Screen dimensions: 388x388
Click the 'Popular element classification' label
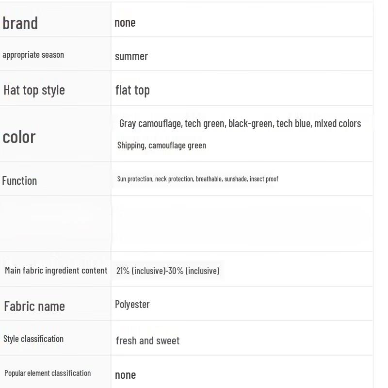tap(48, 373)
